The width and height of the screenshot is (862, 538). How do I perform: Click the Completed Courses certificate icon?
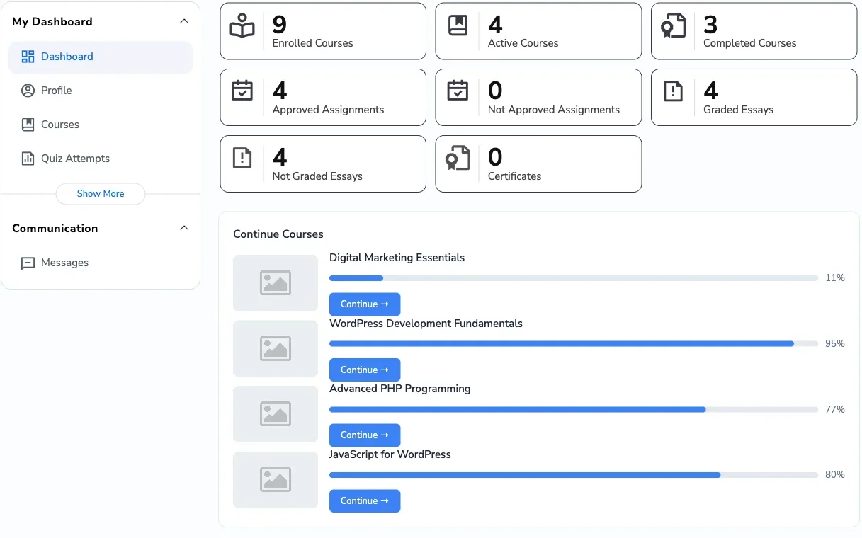point(674,26)
